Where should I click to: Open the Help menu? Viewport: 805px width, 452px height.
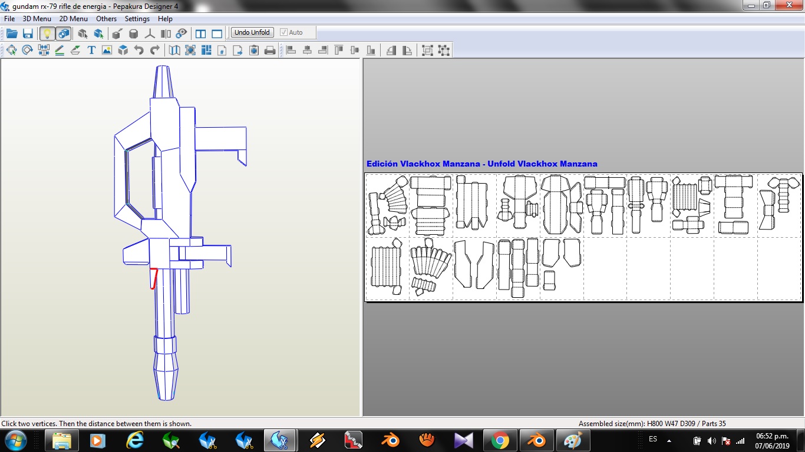coord(166,19)
